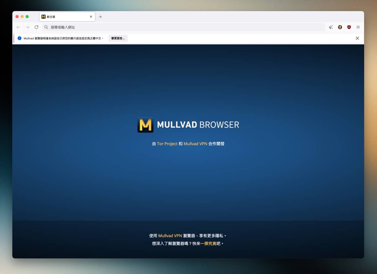Reload the page with the refresh icon
The image size is (377, 274).
point(37,27)
